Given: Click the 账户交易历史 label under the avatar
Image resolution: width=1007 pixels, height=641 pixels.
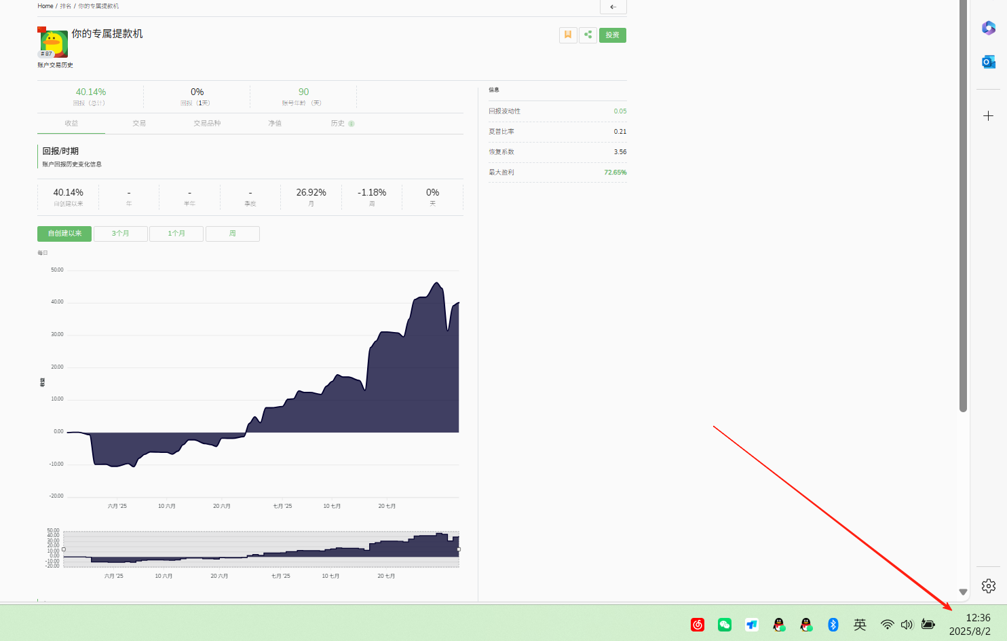Looking at the screenshot, I should pyautogui.click(x=55, y=65).
